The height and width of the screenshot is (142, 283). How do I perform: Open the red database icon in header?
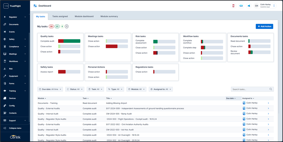[x=234, y=6]
